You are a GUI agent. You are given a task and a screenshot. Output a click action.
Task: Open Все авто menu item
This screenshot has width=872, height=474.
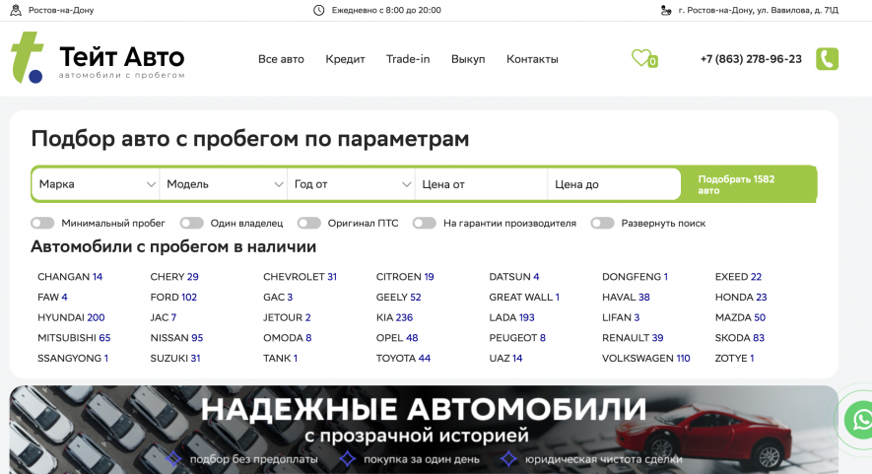281,59
